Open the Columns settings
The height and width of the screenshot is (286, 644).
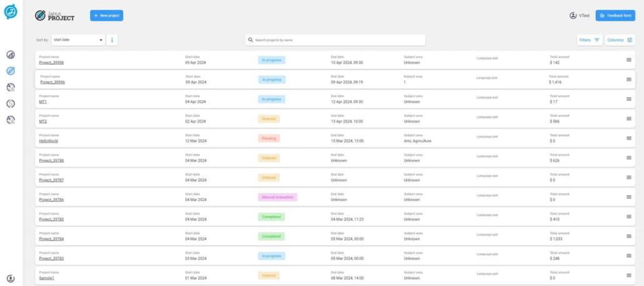tap(620, 40)
